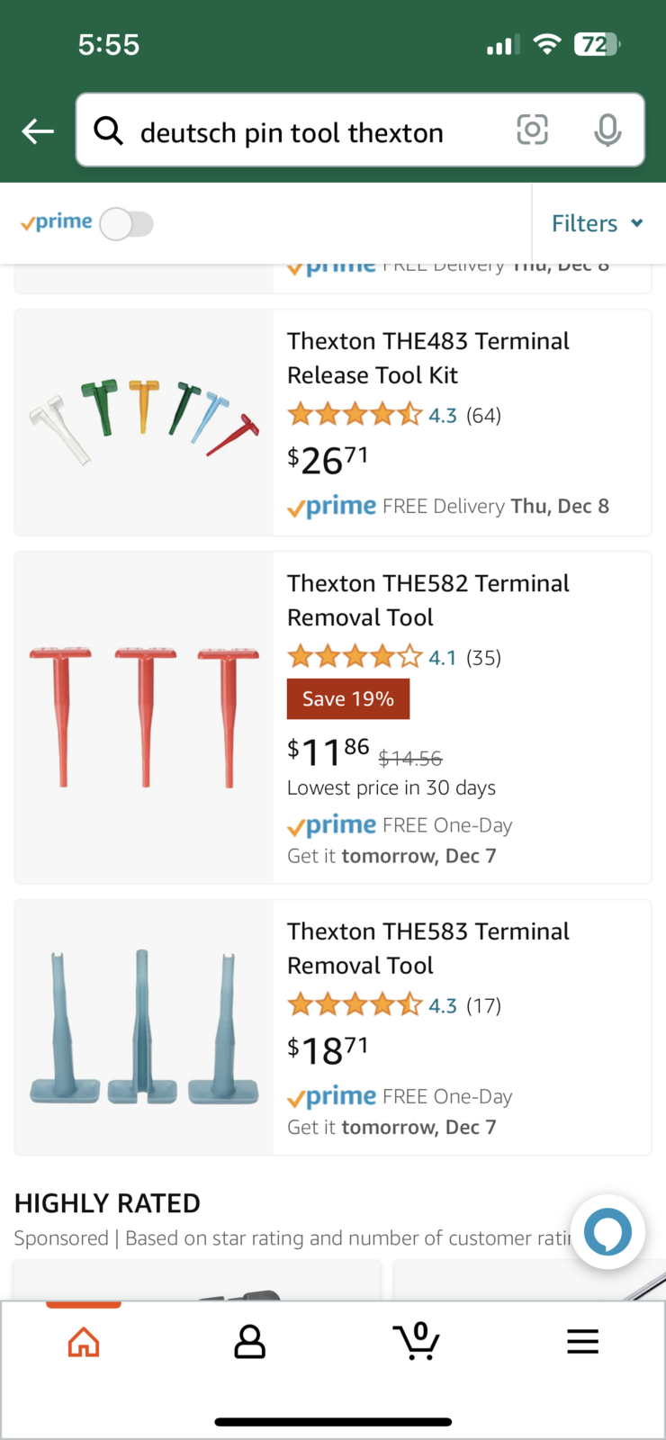Tap the microphone voice search icon

607,130
